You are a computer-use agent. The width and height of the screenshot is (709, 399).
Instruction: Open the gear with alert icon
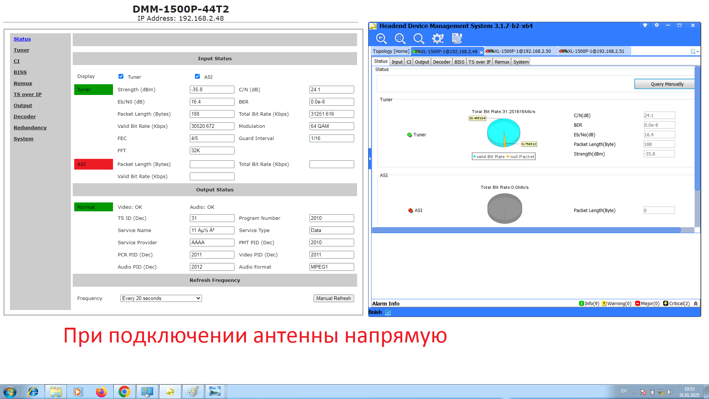(x=438, y=38)
